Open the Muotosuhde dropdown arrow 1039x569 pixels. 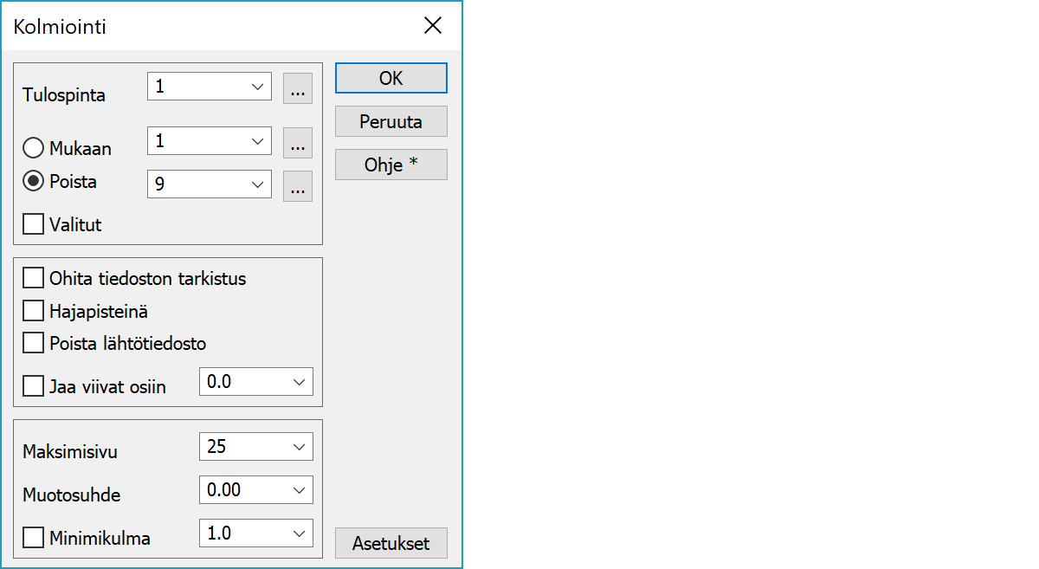click(300, 490)
